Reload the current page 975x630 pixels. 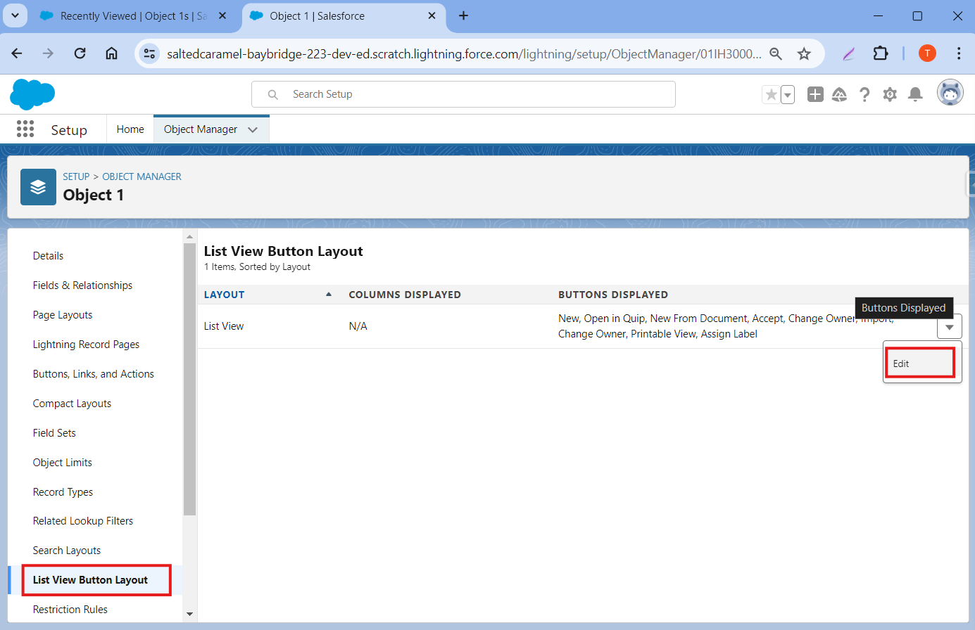pos(80,53)
